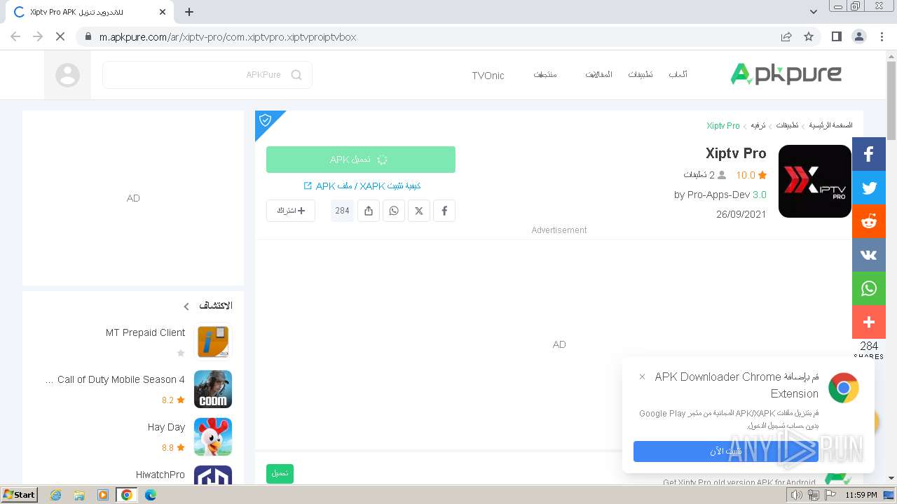Focus the APKPure search field

(x=207, y=75)
